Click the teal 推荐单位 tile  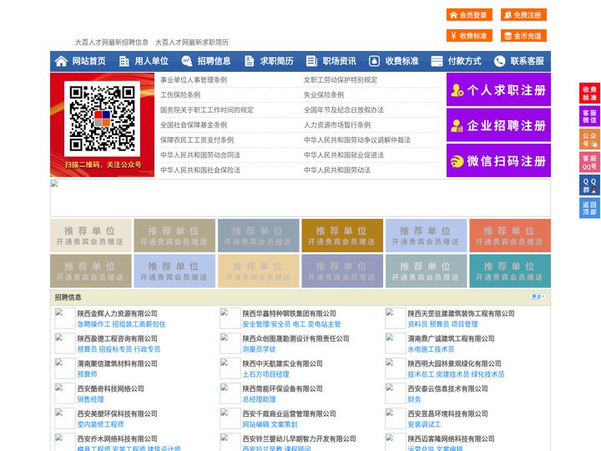point(510,271)
